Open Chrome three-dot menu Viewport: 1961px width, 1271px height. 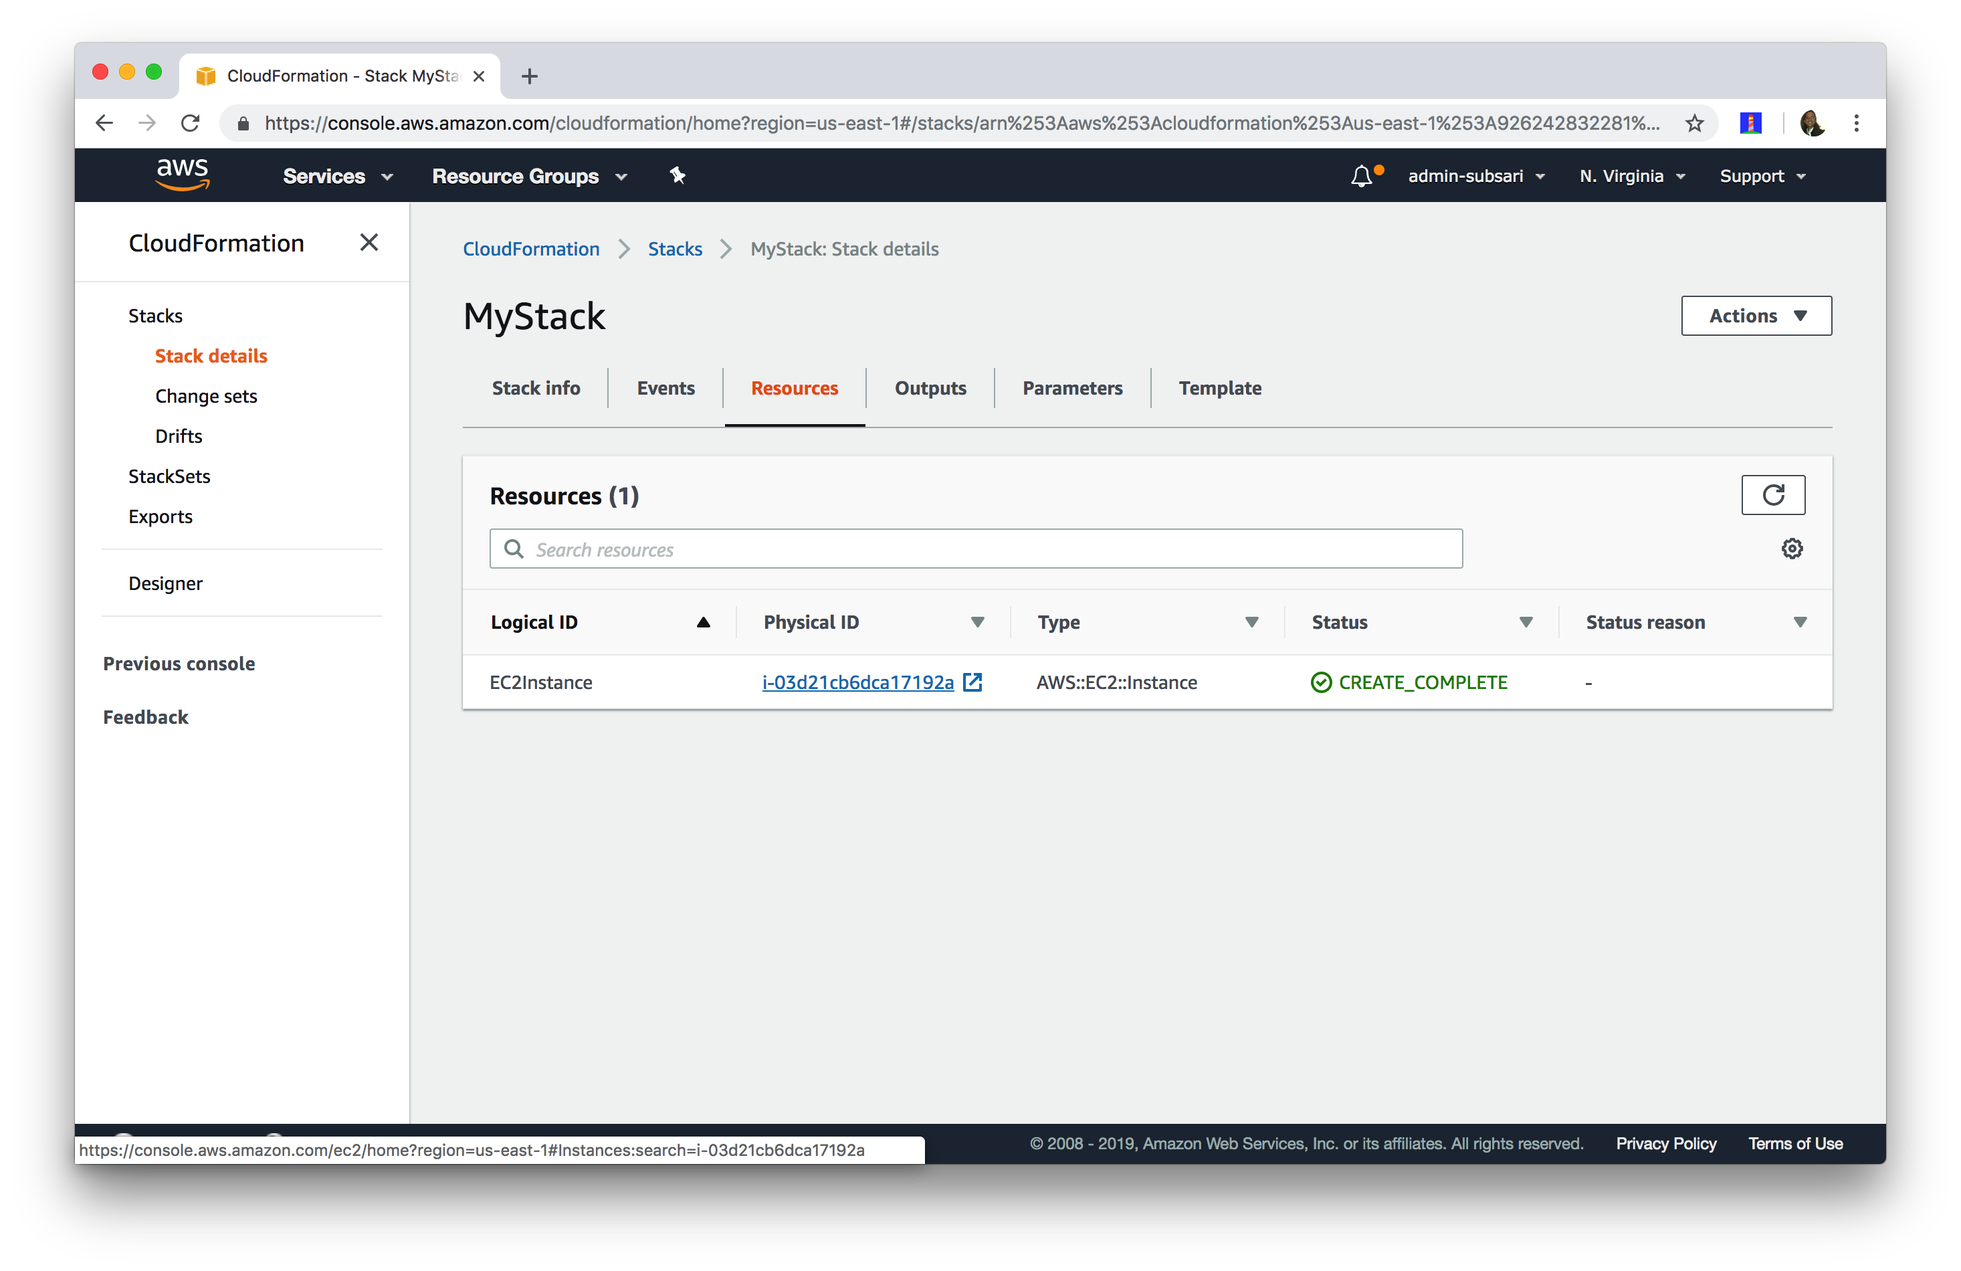pos(1855,123)
